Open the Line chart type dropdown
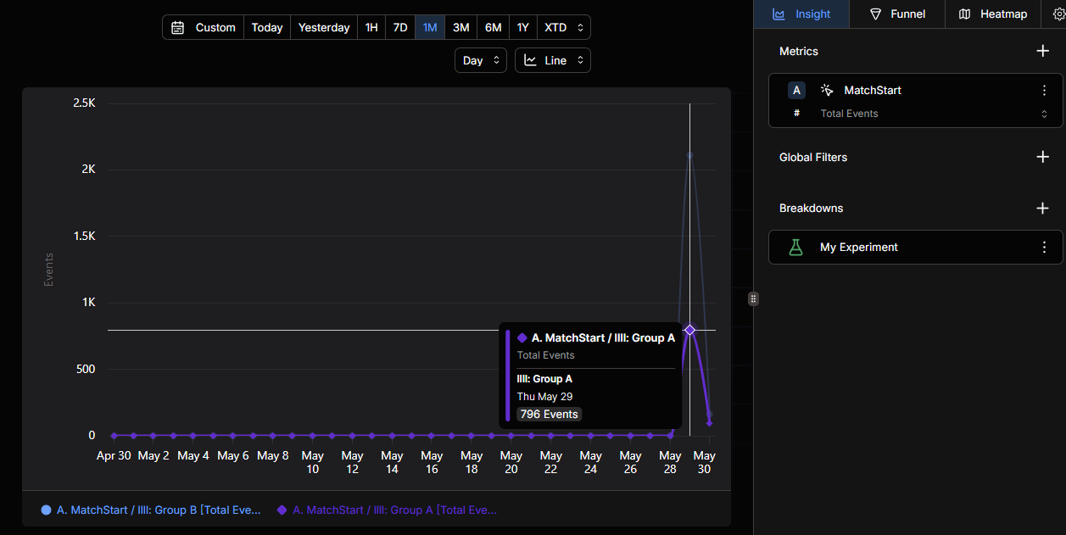This screenshot has width=1066, height=535. click(553, 60)
